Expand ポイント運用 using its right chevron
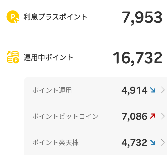 (x=163, y=90)
